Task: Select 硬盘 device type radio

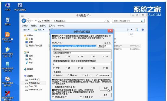Action: [72, 75]
